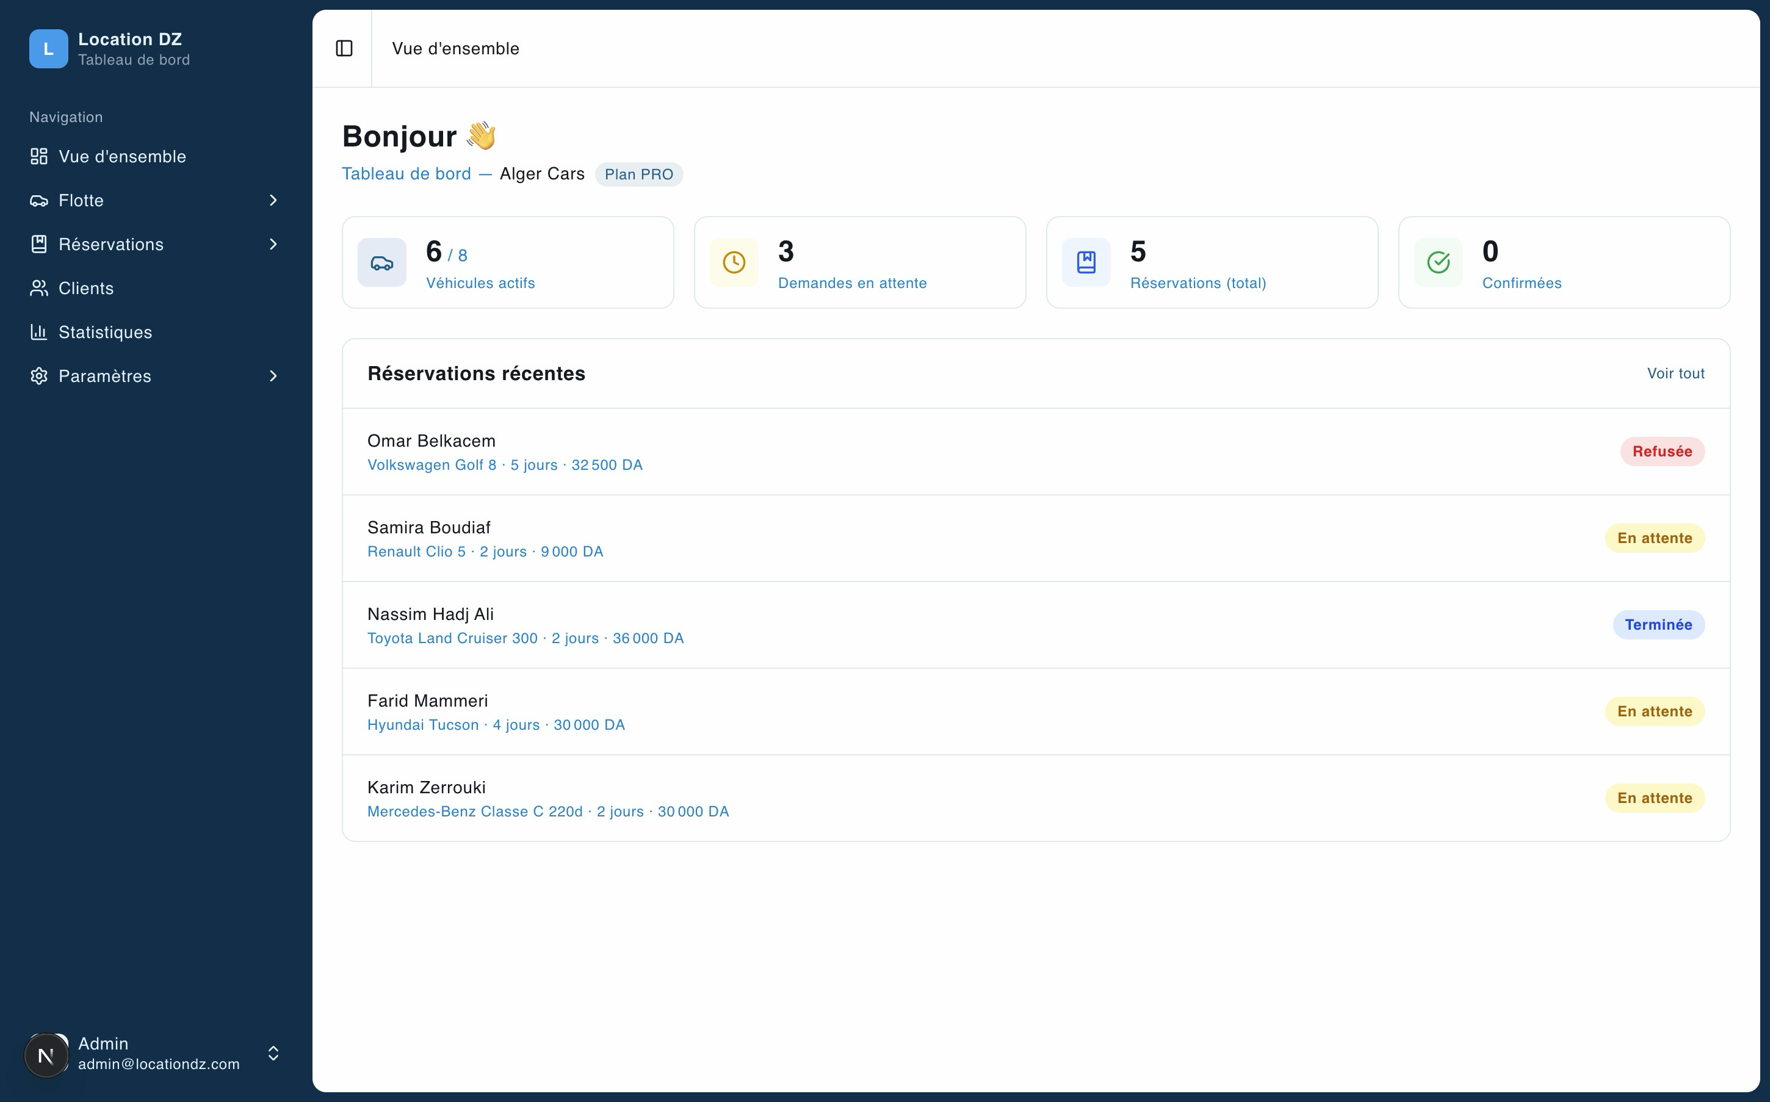Click the Refusée status badge
The image size is (1770, 1102).
pyautogui.click(x=1662, y=451)
